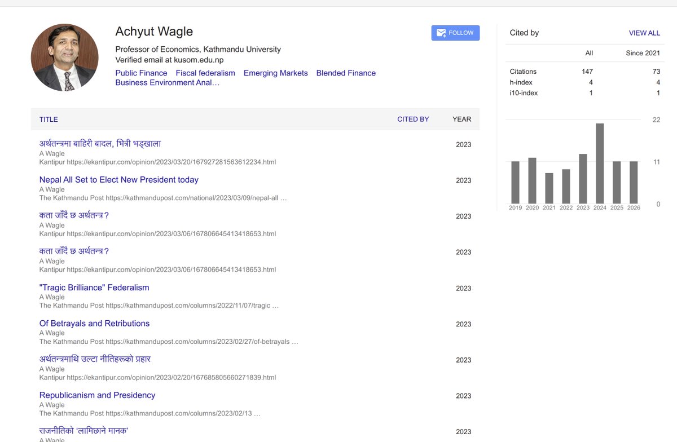The width and height of the screenshot is (677, 442).
Task: Open the Fiscal federalism interest link
Action: coord(205,73)
